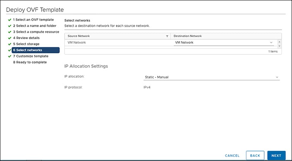Select step 6 Select networks

(x=36, y=50)
